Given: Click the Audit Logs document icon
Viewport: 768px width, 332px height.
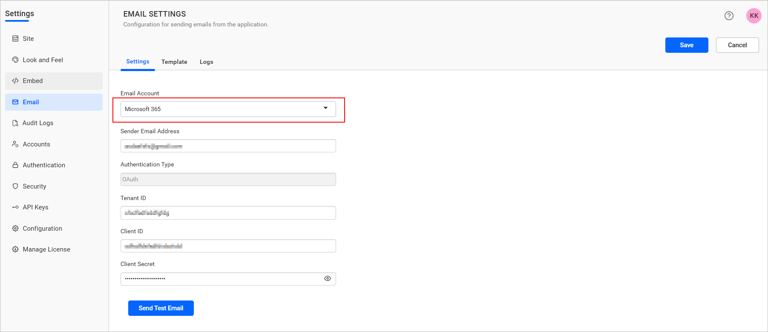Looking at the screenshot, I should tap(15, 123).
